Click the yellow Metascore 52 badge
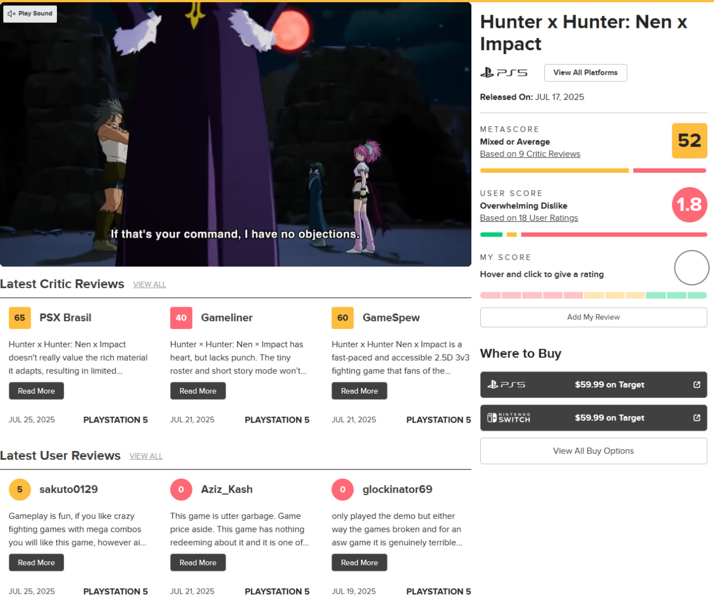The image size is (714, 616). 689,140
